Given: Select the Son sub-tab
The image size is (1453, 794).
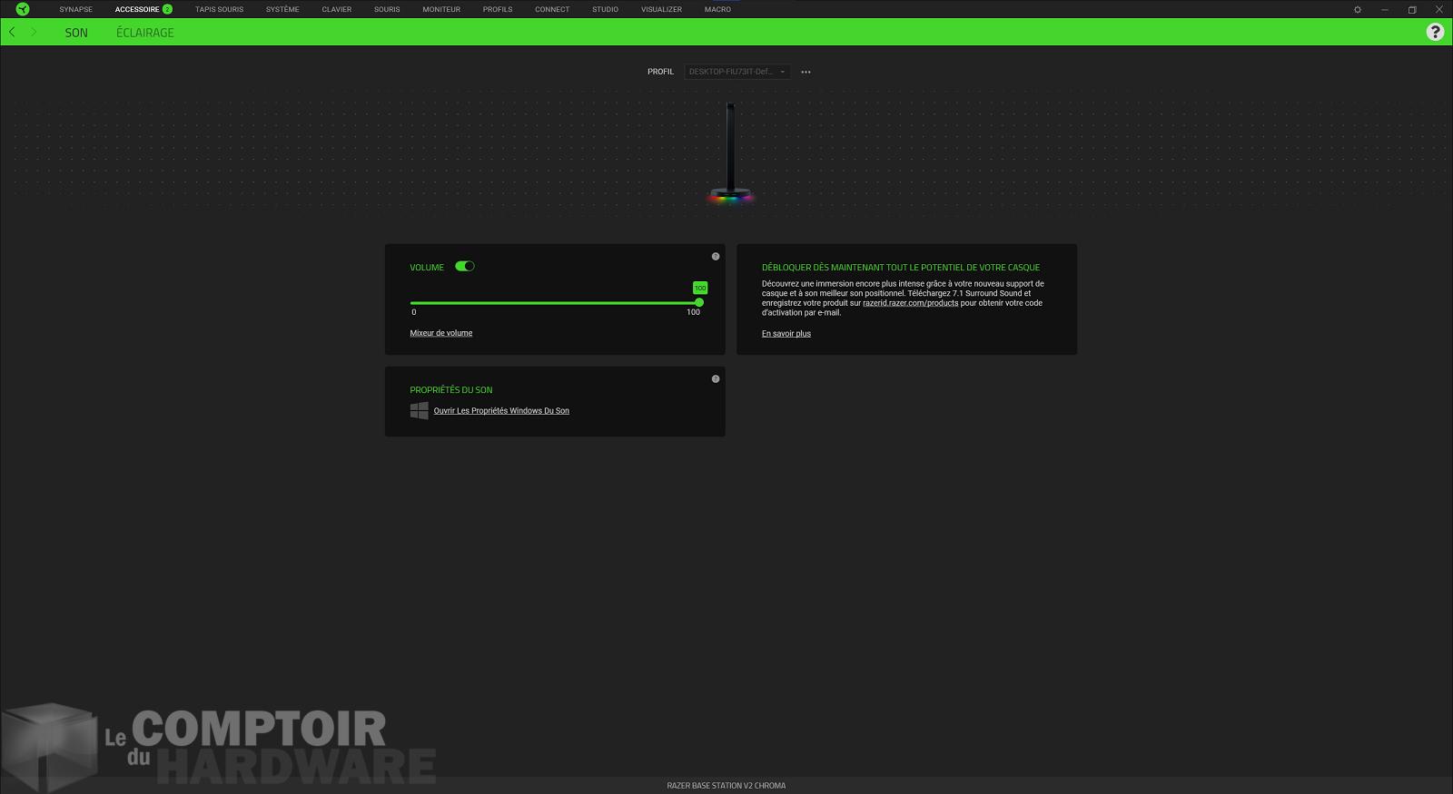Looking at the screenshot, I should click(x=76, y=33).
